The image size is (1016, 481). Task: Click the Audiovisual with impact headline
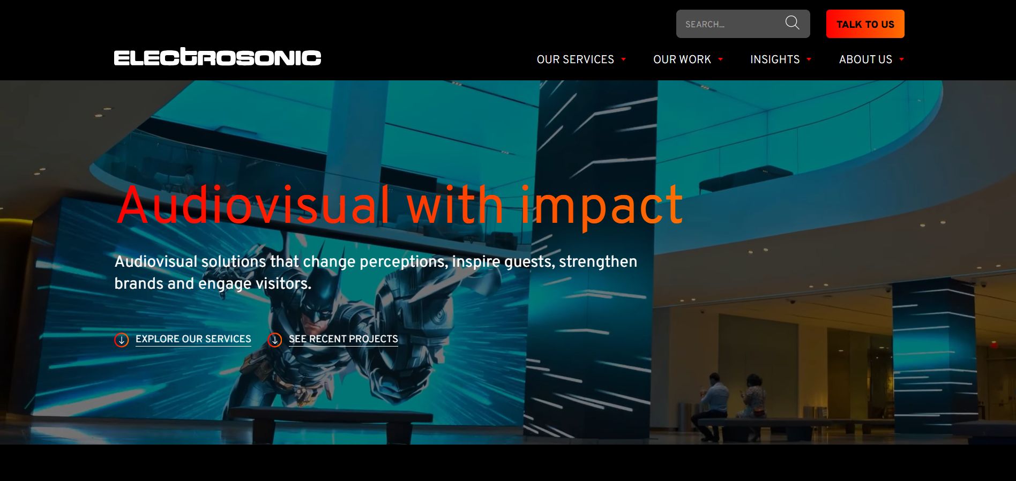click(x=399, y=205)
